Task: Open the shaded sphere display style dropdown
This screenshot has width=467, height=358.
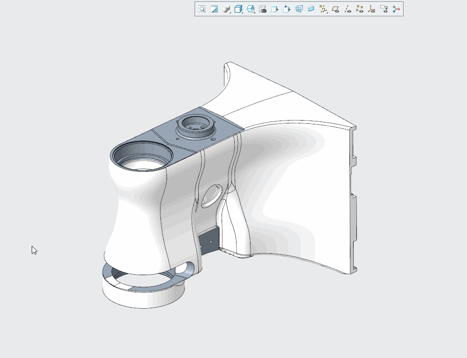Action: (x=227, y=9)
